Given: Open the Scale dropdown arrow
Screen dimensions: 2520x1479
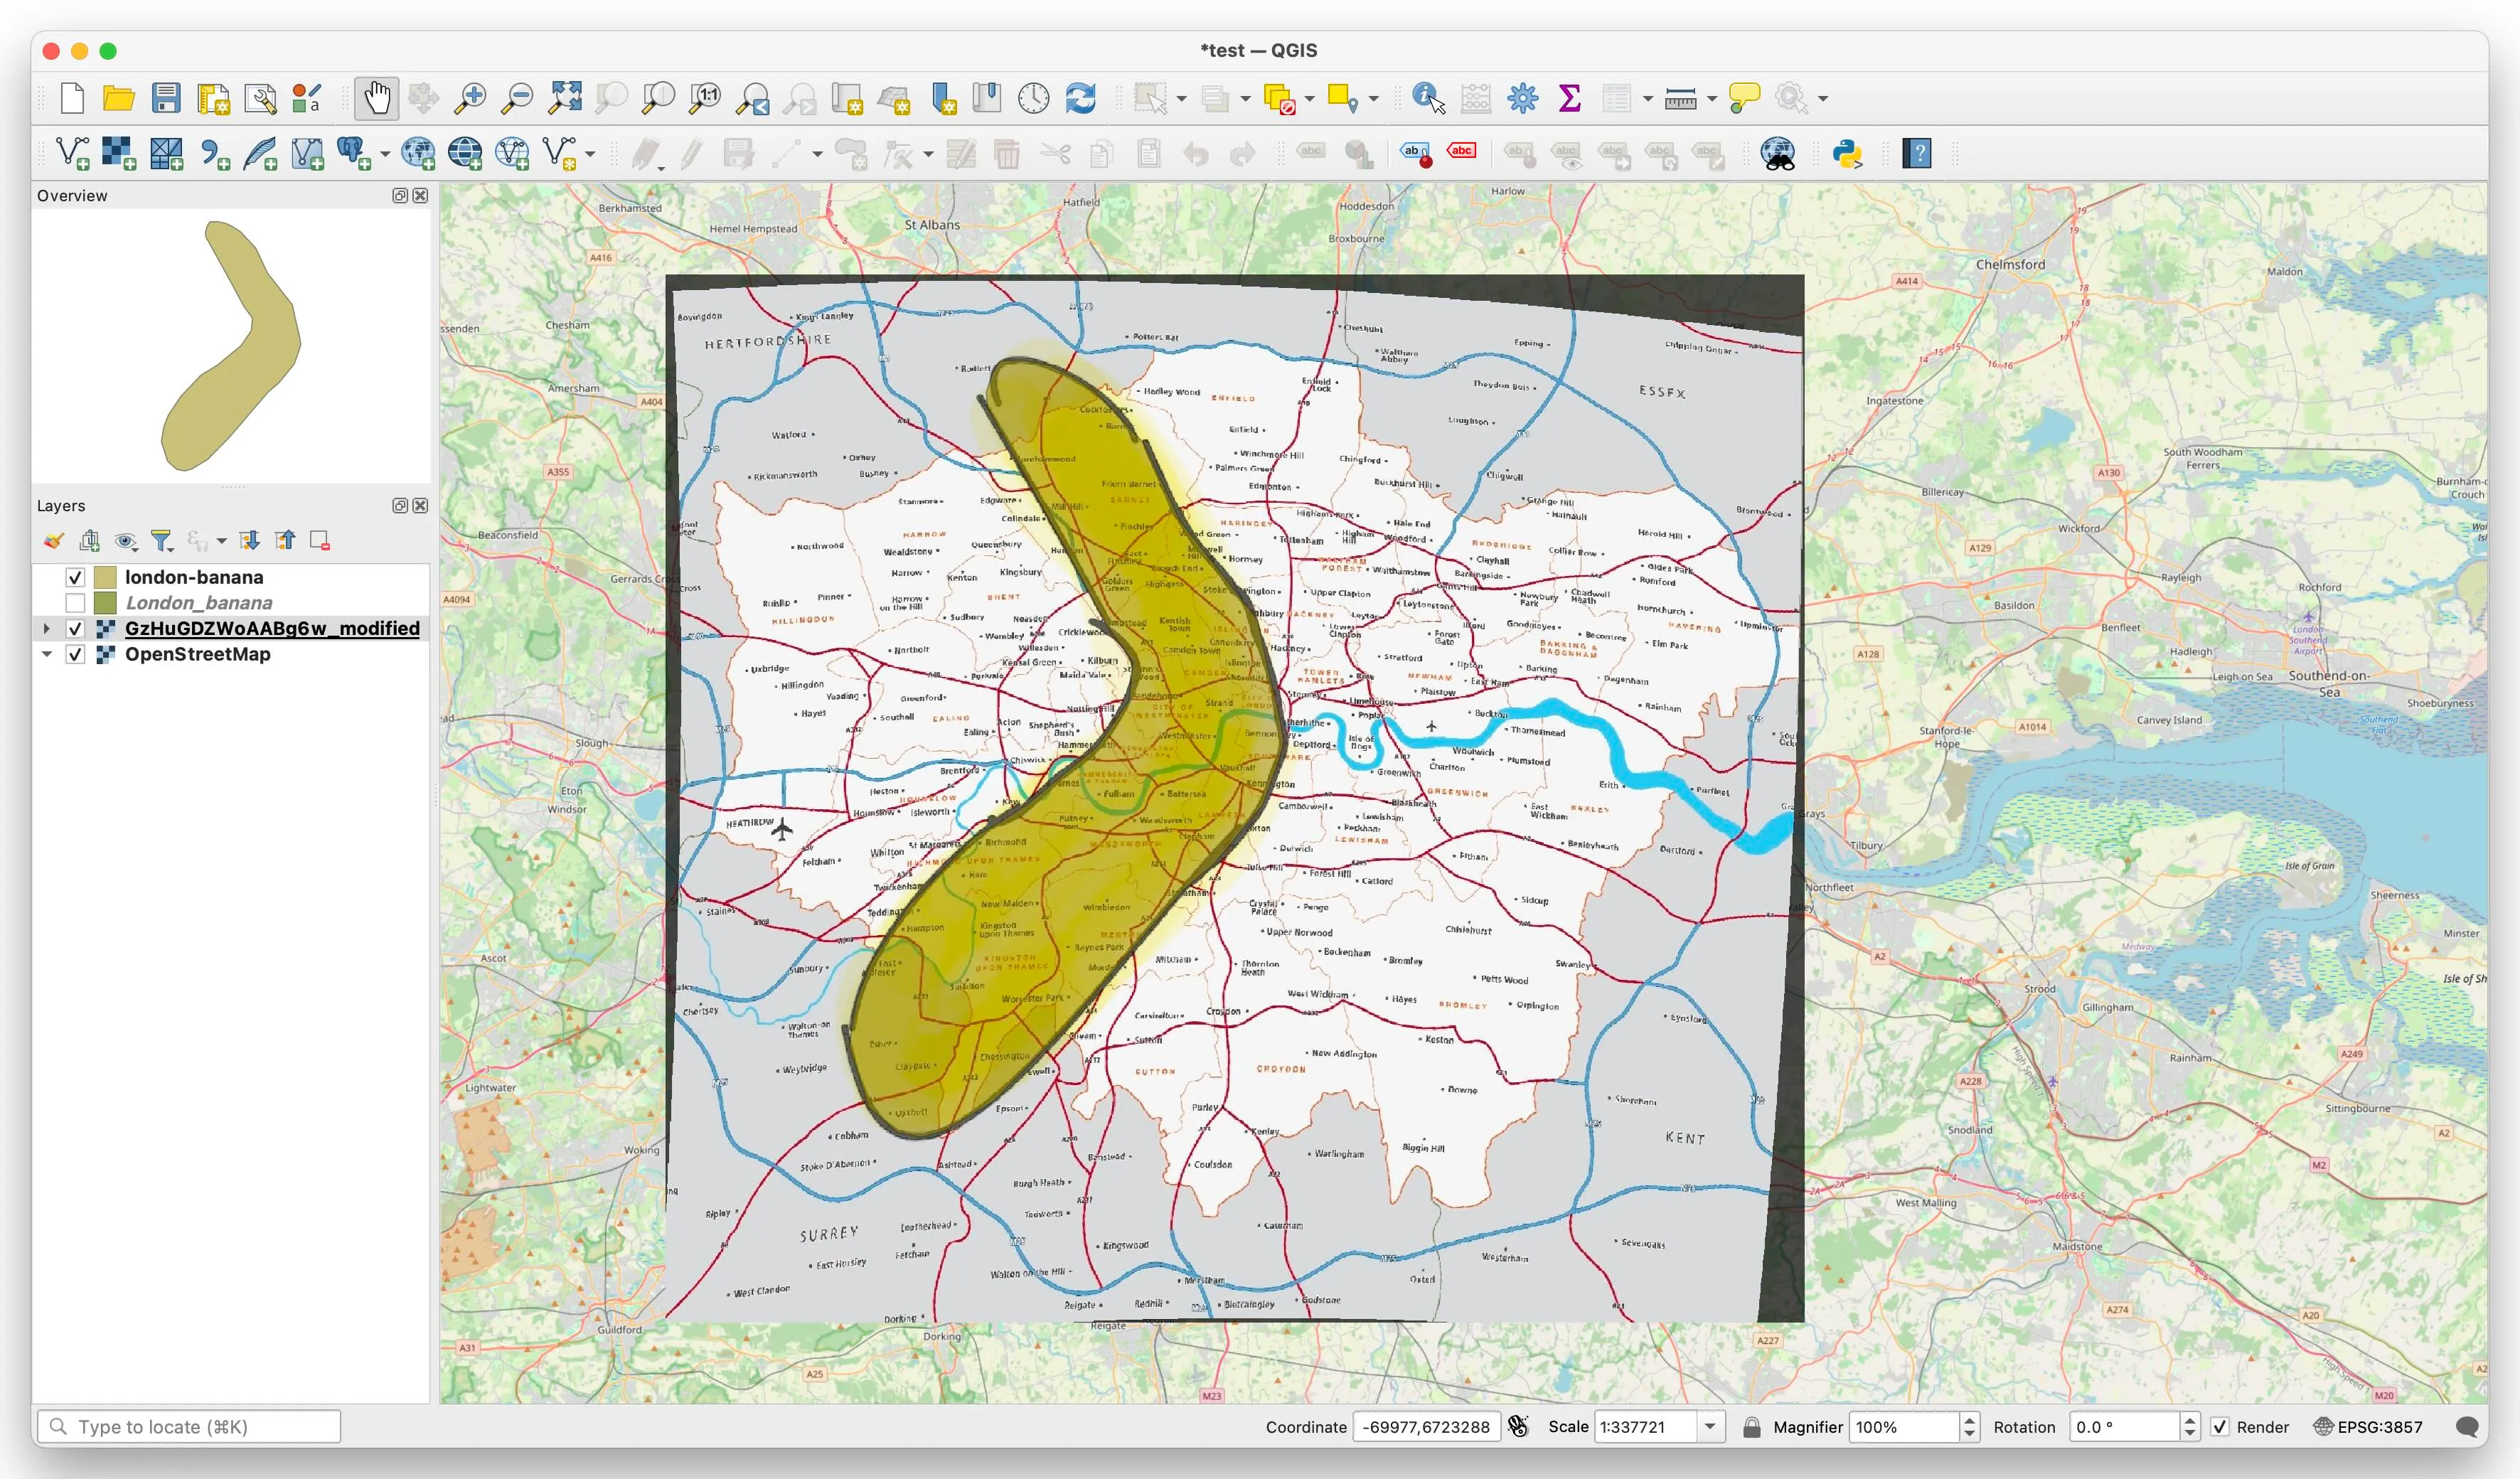Looking at the screenshot, I should click(1710, 1427).
